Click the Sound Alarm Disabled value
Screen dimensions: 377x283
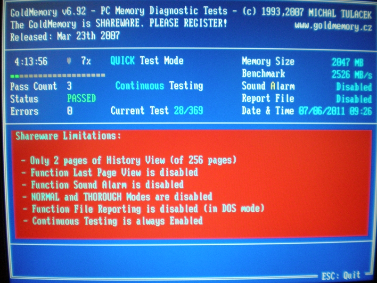(x=354, y=87)
